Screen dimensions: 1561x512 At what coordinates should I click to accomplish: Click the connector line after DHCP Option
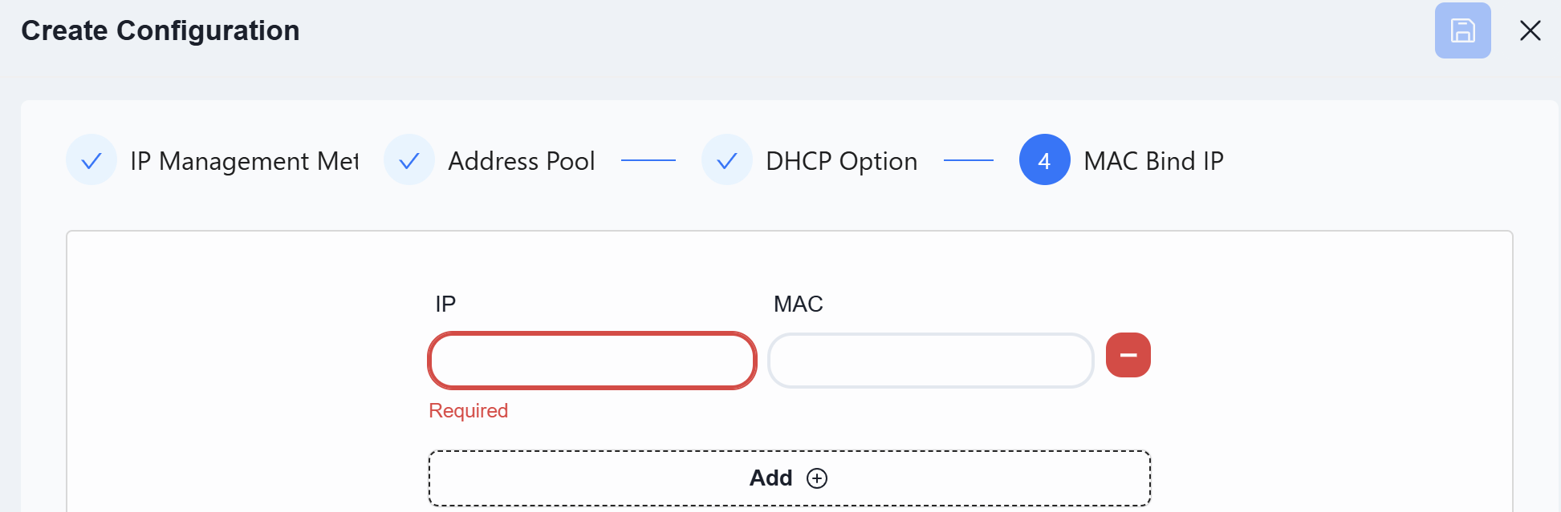969,160
